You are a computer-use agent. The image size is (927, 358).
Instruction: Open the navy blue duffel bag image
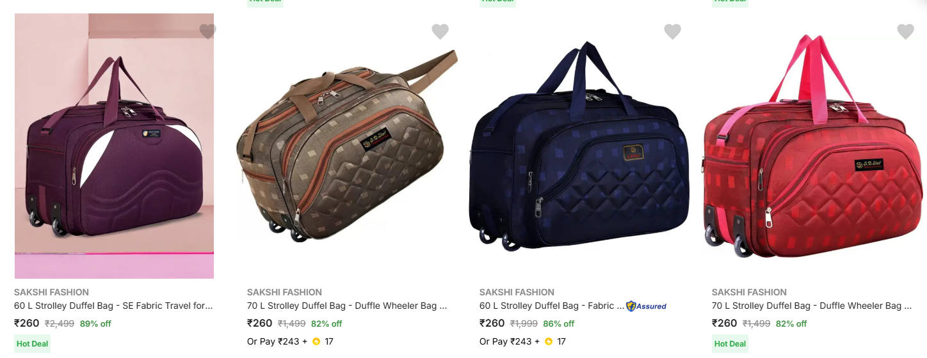point(579,146)
